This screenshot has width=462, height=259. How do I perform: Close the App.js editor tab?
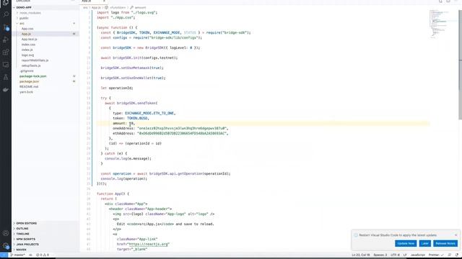click(x=104, y=1)
